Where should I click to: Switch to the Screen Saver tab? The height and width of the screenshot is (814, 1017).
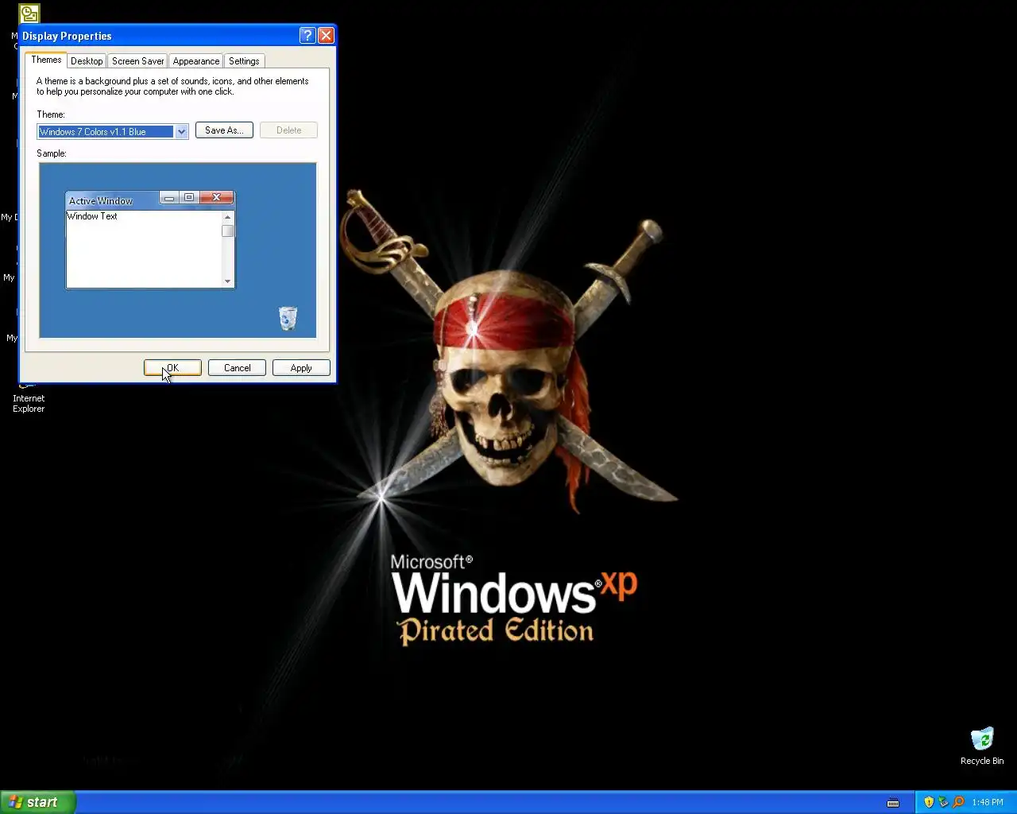click(x=137, y=61)
